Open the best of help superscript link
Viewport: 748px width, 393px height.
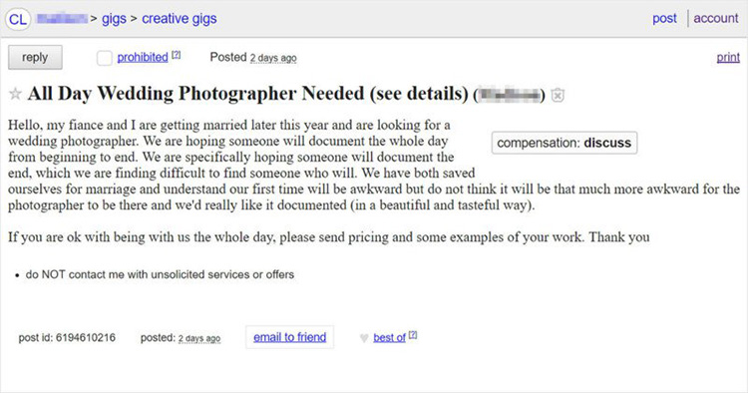[x=413, y=335]
